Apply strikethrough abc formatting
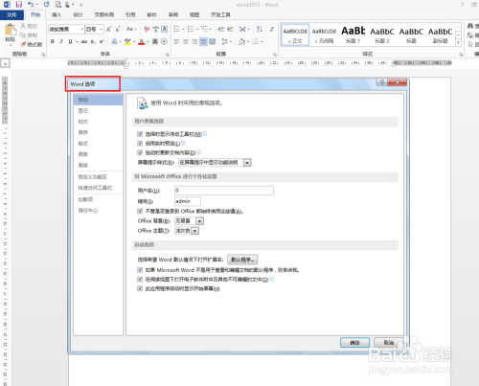Screen dimensions: 479x386 [84, 41]
